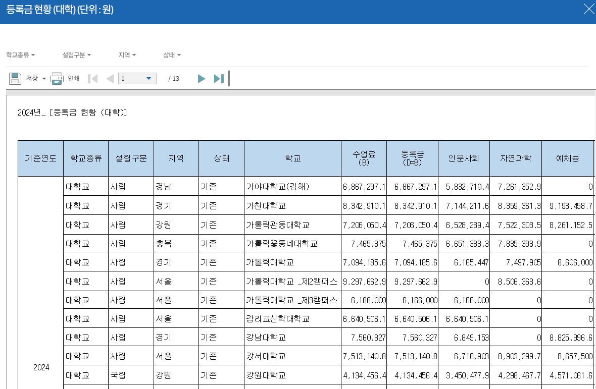The height and width of the screenshot is (389, 596).
Task: Click the 수업료(B) column header
Action: tap(364, 158)
